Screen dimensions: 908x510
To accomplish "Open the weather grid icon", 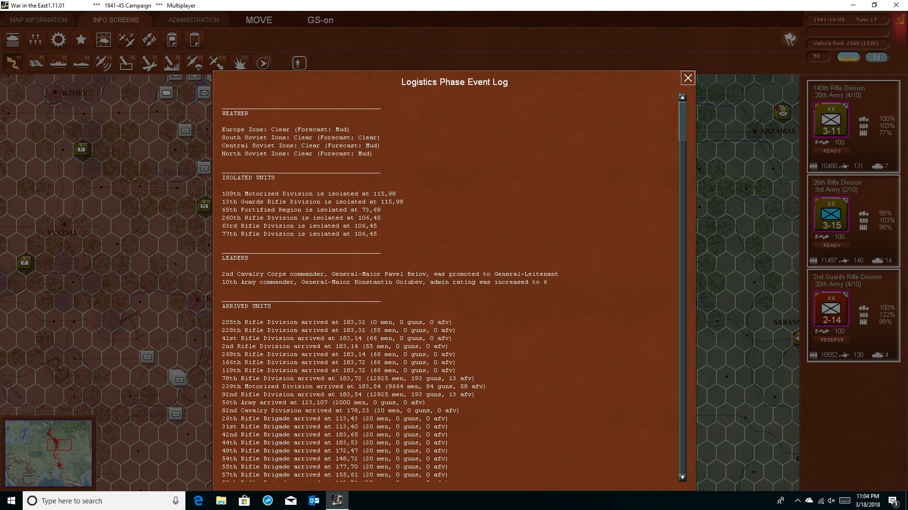I will tap(104, 40).
